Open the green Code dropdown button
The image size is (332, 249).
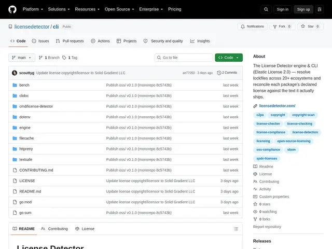(229, 58)
